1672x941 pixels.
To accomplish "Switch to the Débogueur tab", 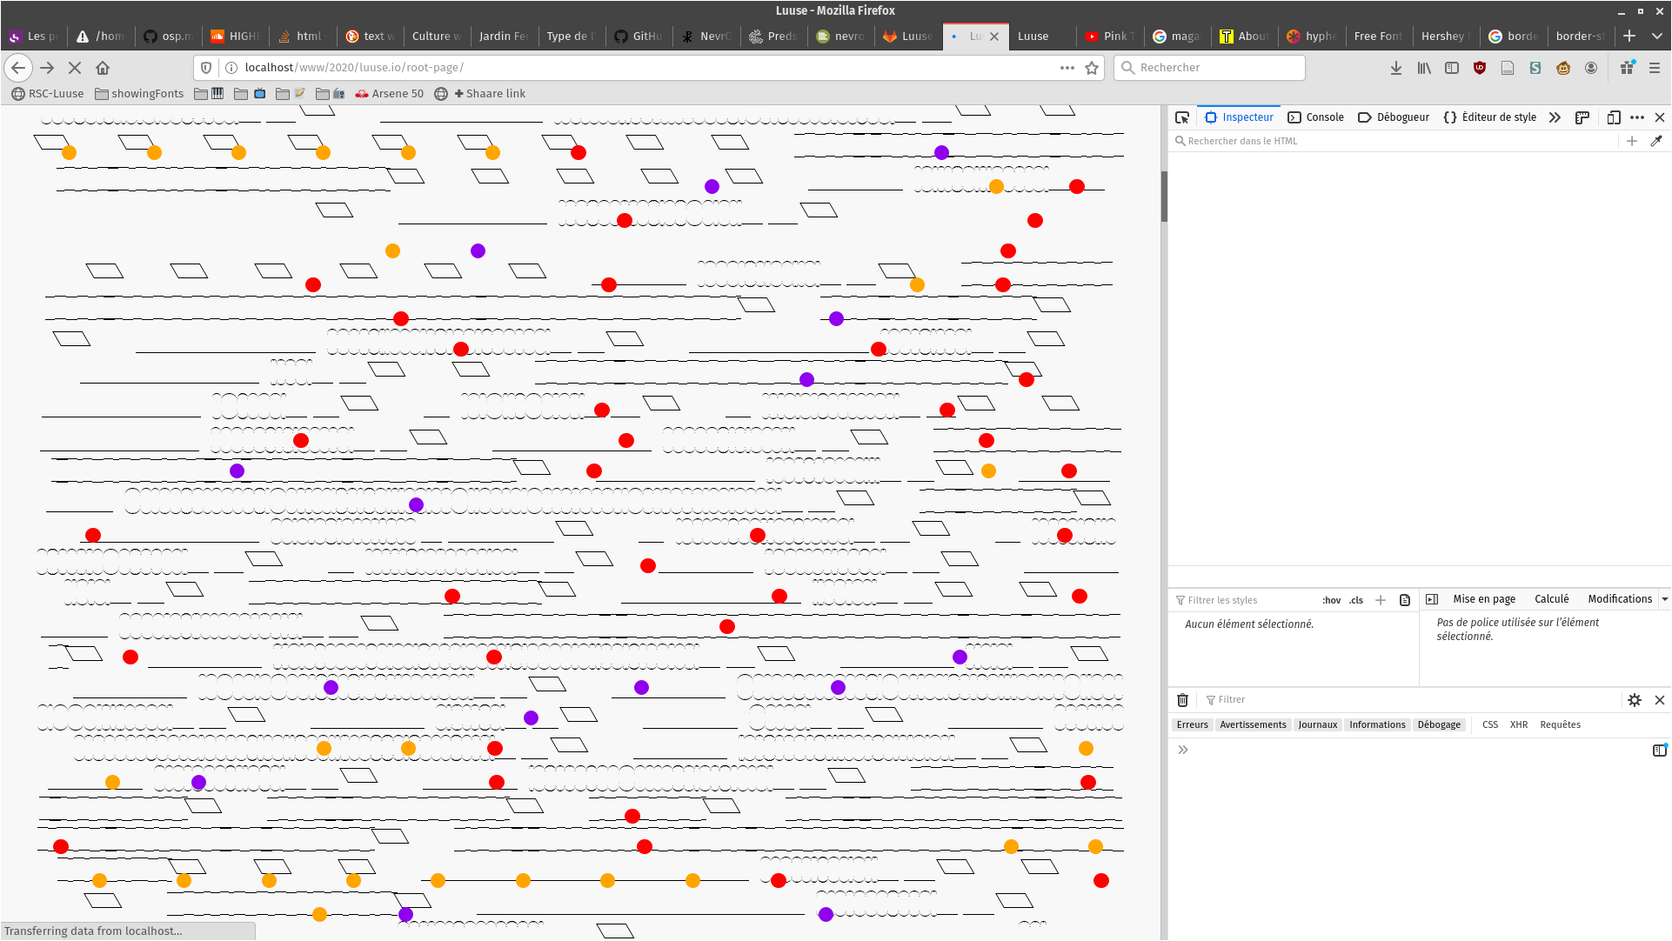I will pyautogui.click(x=1394, y=117).
